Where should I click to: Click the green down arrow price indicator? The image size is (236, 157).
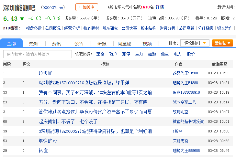(22, 19)
